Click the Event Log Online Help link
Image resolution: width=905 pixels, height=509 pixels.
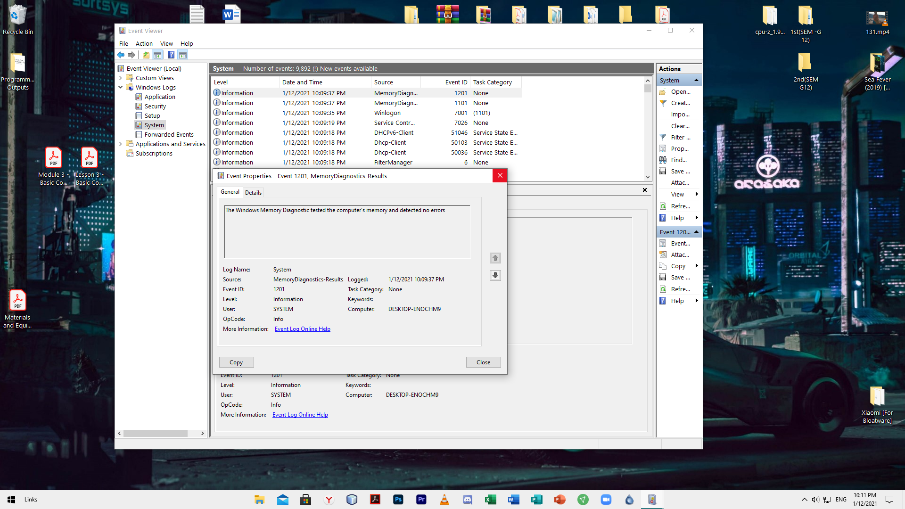pos(303,329)
